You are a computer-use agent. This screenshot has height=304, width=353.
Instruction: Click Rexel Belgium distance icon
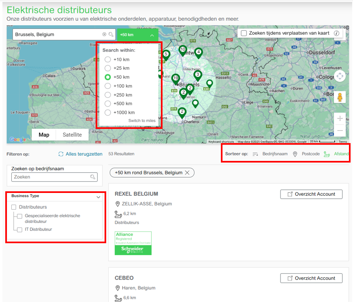click(118, 214)
